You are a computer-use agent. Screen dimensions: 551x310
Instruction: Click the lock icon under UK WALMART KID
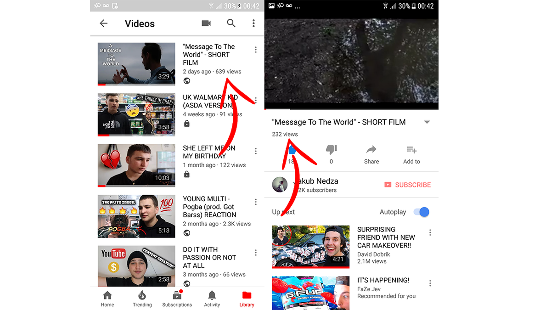pyautogui.click(x=186, y=124)
